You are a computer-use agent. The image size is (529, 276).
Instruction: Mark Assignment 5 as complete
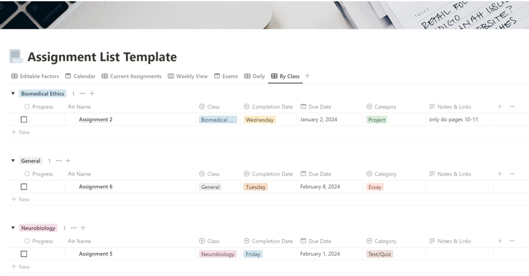[24, 254]
